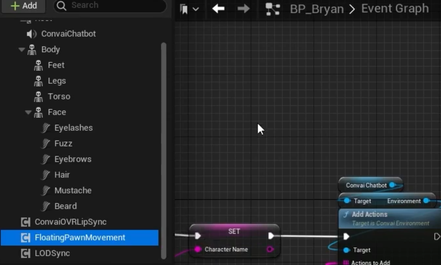Click the groom icon beside Beard
Image resolution: width=441 pixels, height=265 pixels.
click(45, 207)
